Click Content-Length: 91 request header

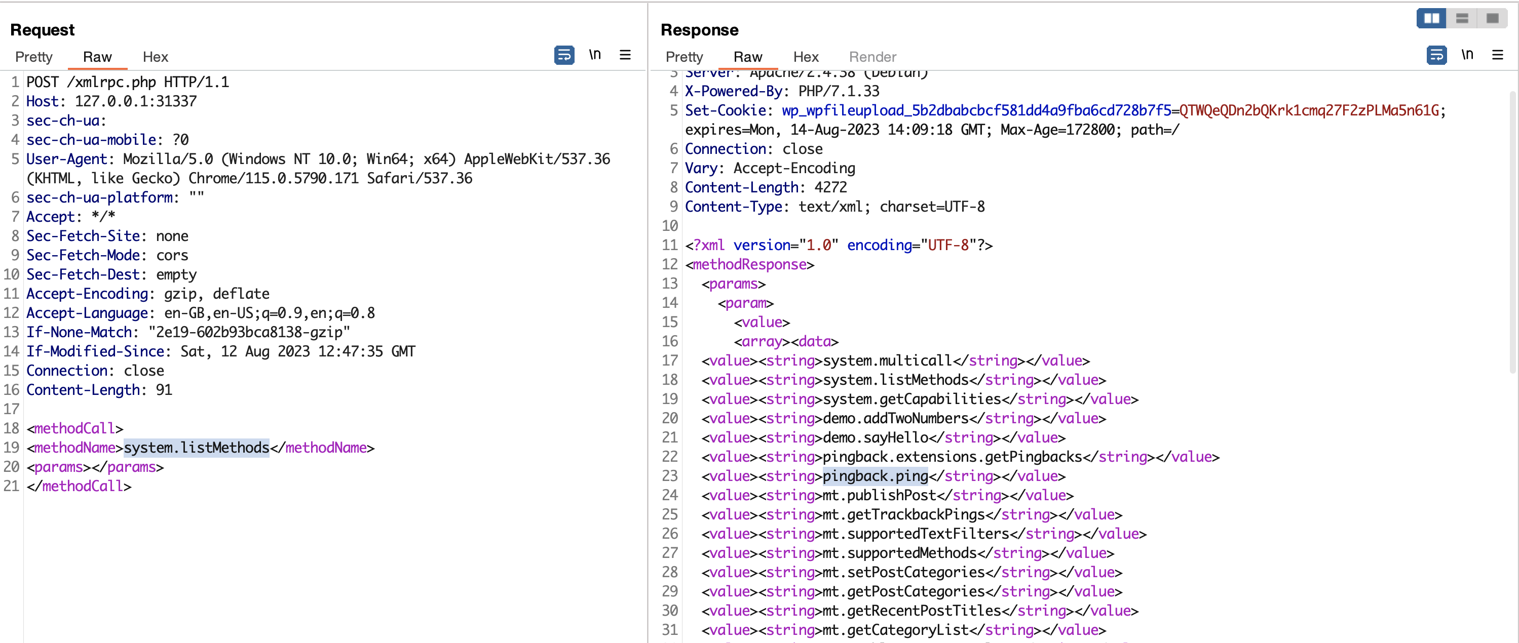click(99, 389)
